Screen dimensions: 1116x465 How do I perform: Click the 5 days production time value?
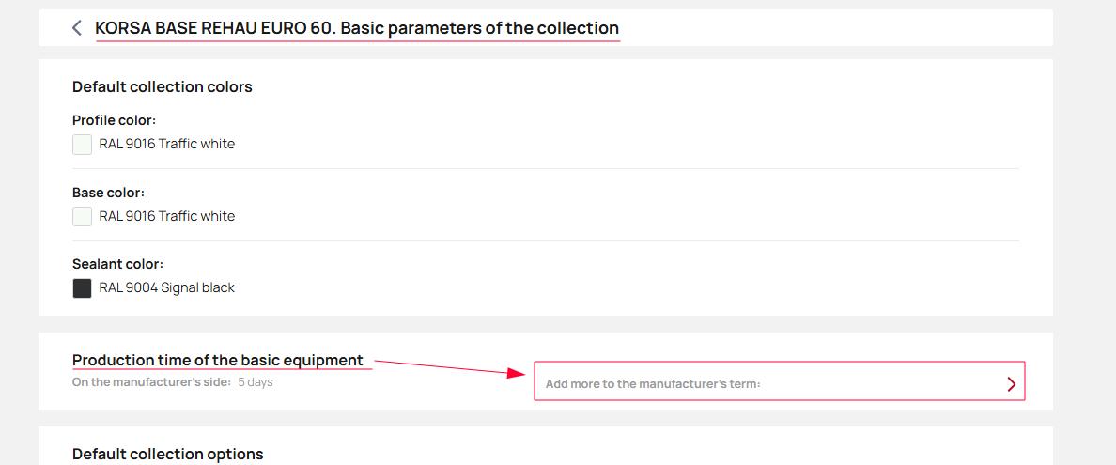256,382
